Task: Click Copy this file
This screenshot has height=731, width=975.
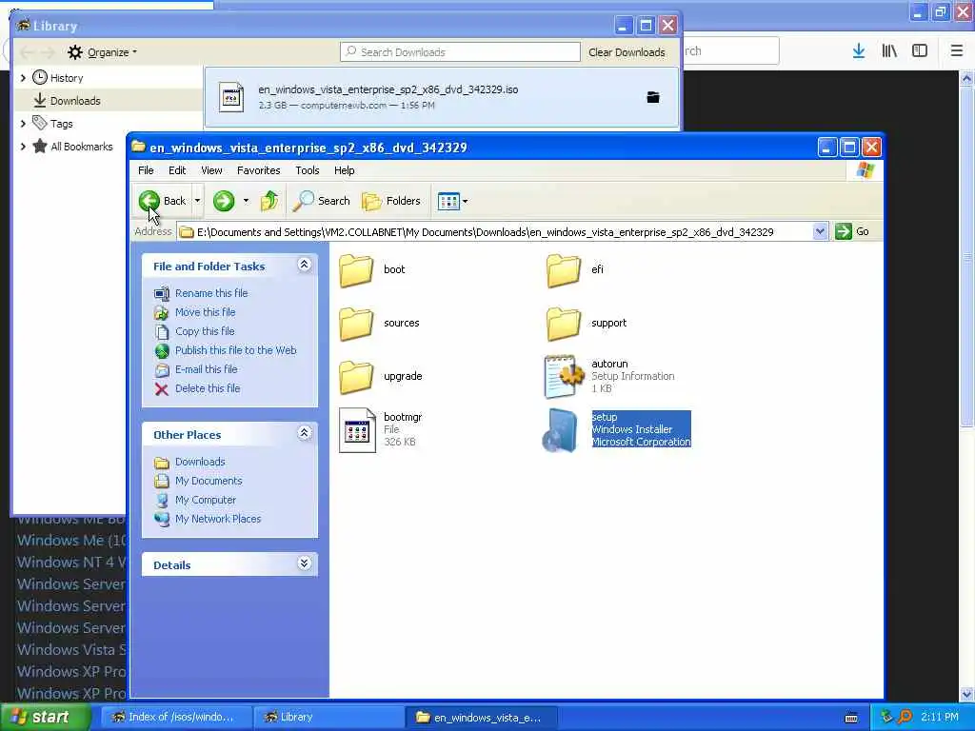Action: click(x=205, y=331)
